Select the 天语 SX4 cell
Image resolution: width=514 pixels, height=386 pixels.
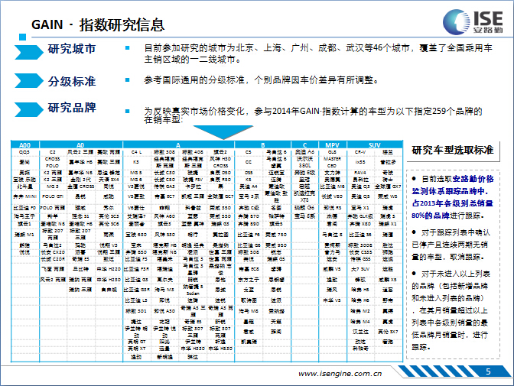coord(109,180)
